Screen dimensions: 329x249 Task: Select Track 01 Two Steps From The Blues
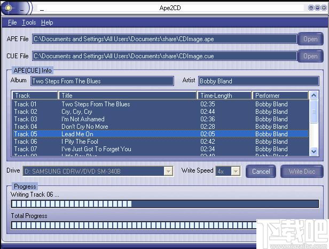pyautogui.click(x=161, y=104)
